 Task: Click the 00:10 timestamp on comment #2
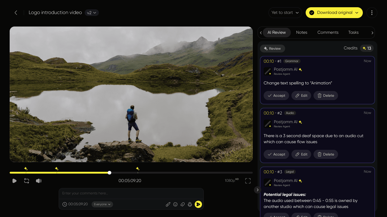point(268,113)
